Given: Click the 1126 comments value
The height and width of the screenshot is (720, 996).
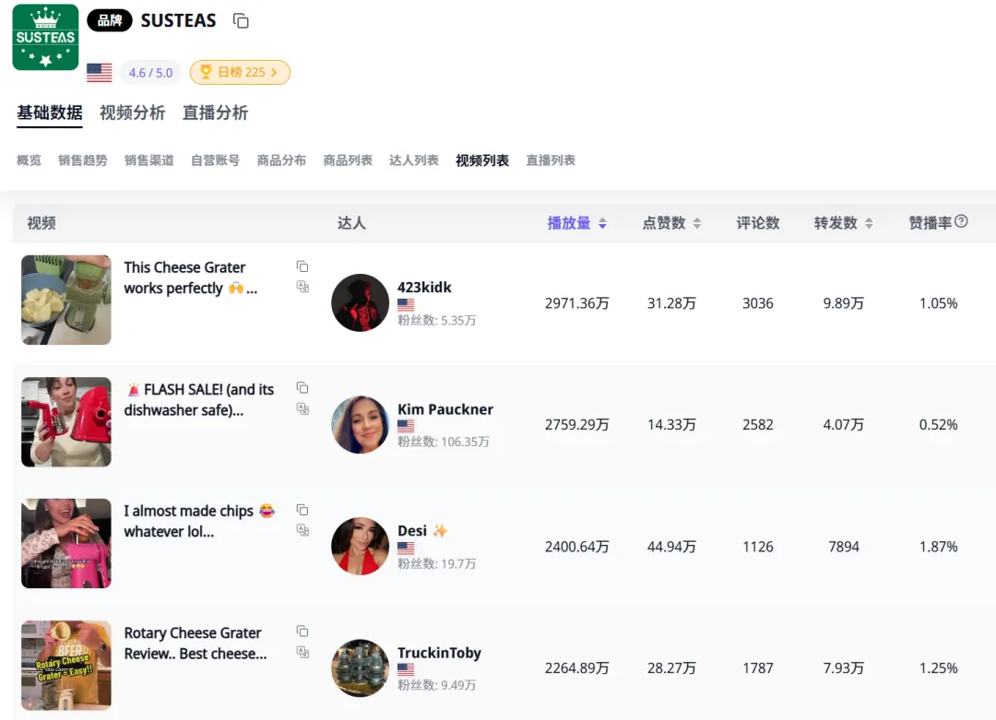Looking at the screenshot, I should click(758, 547).
